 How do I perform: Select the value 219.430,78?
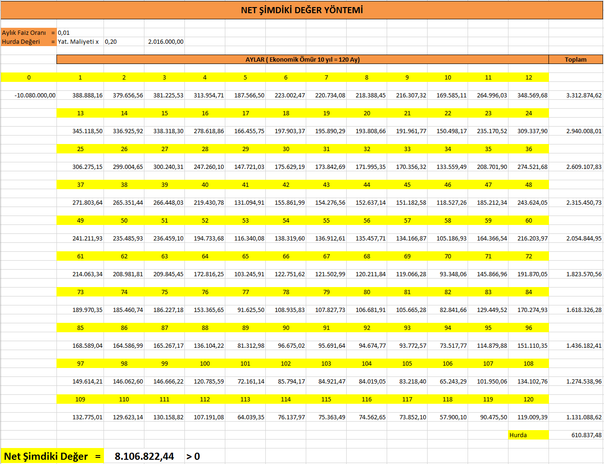(x=209, y=203)
